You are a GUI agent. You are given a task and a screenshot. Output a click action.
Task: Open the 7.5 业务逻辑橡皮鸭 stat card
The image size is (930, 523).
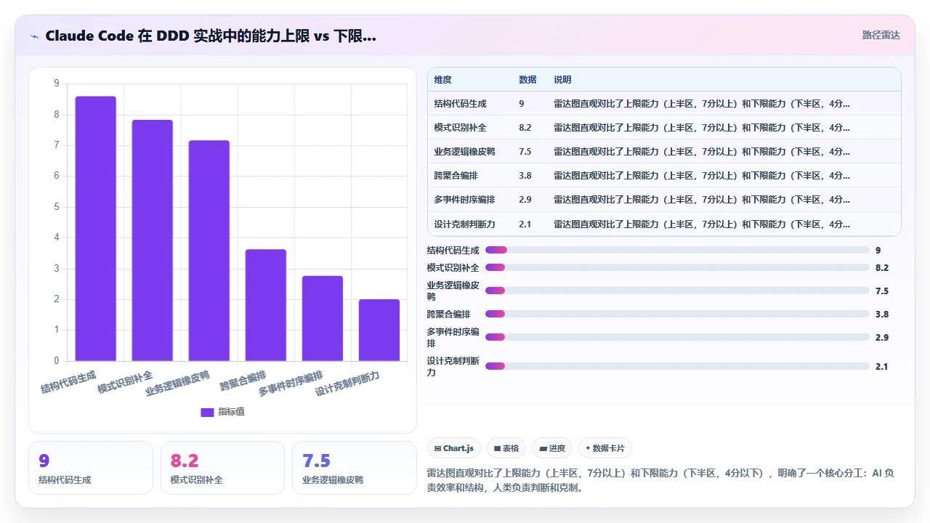[355, 468]
